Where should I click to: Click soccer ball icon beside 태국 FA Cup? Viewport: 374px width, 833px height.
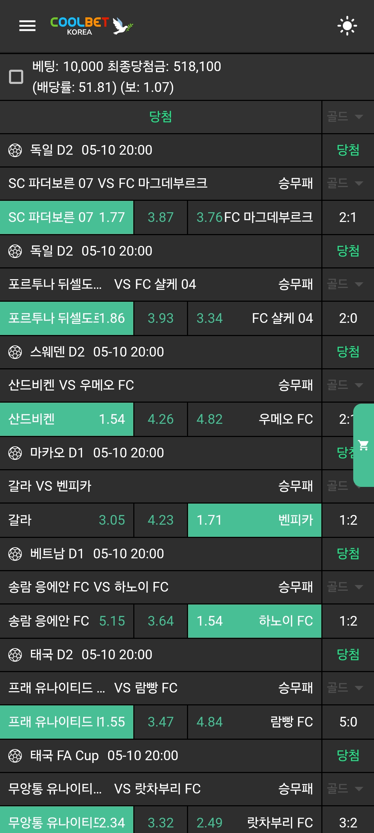click(x=15, y=756)
